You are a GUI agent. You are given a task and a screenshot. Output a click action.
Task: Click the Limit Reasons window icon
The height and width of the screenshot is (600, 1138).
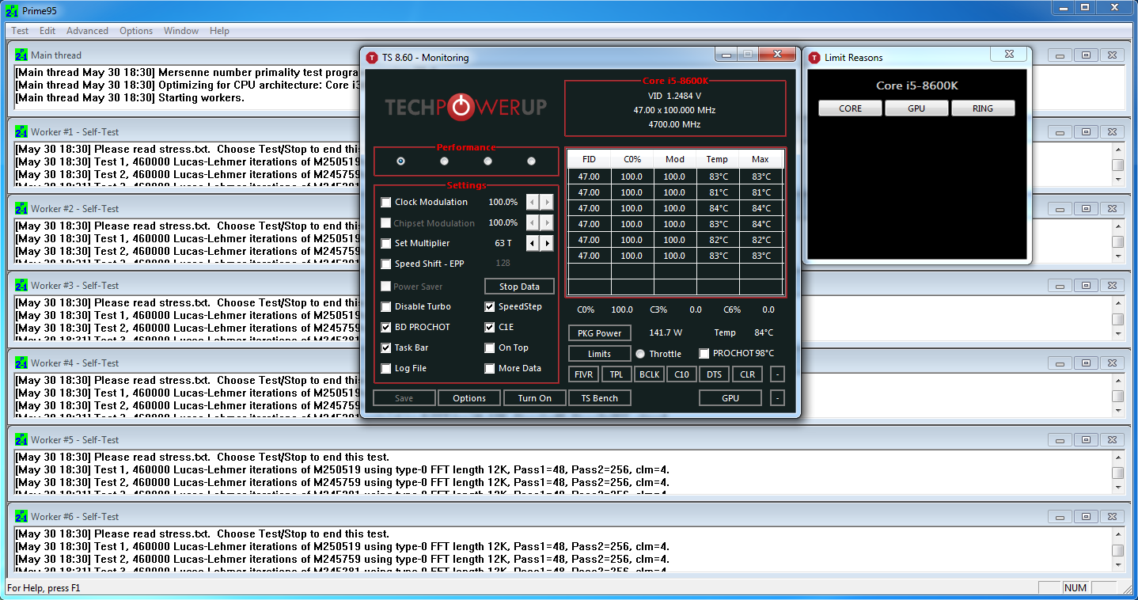[814, 58]
